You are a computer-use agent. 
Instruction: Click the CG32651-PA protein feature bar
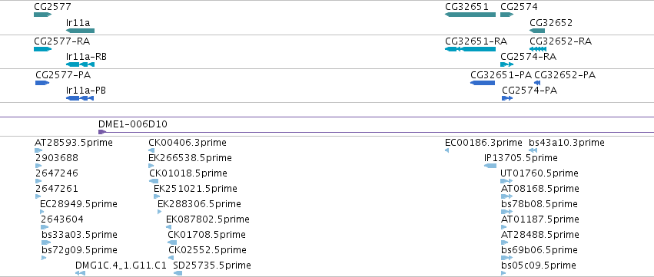coord(483,83)
